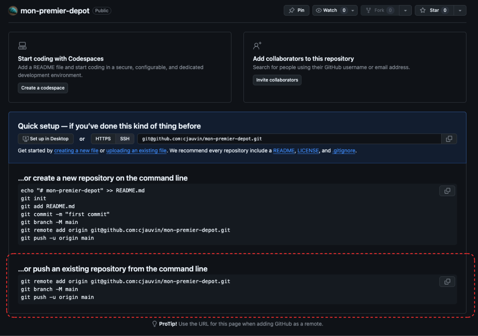Copy the push existing repository commands
478x336 pixels.
[447, 282]
